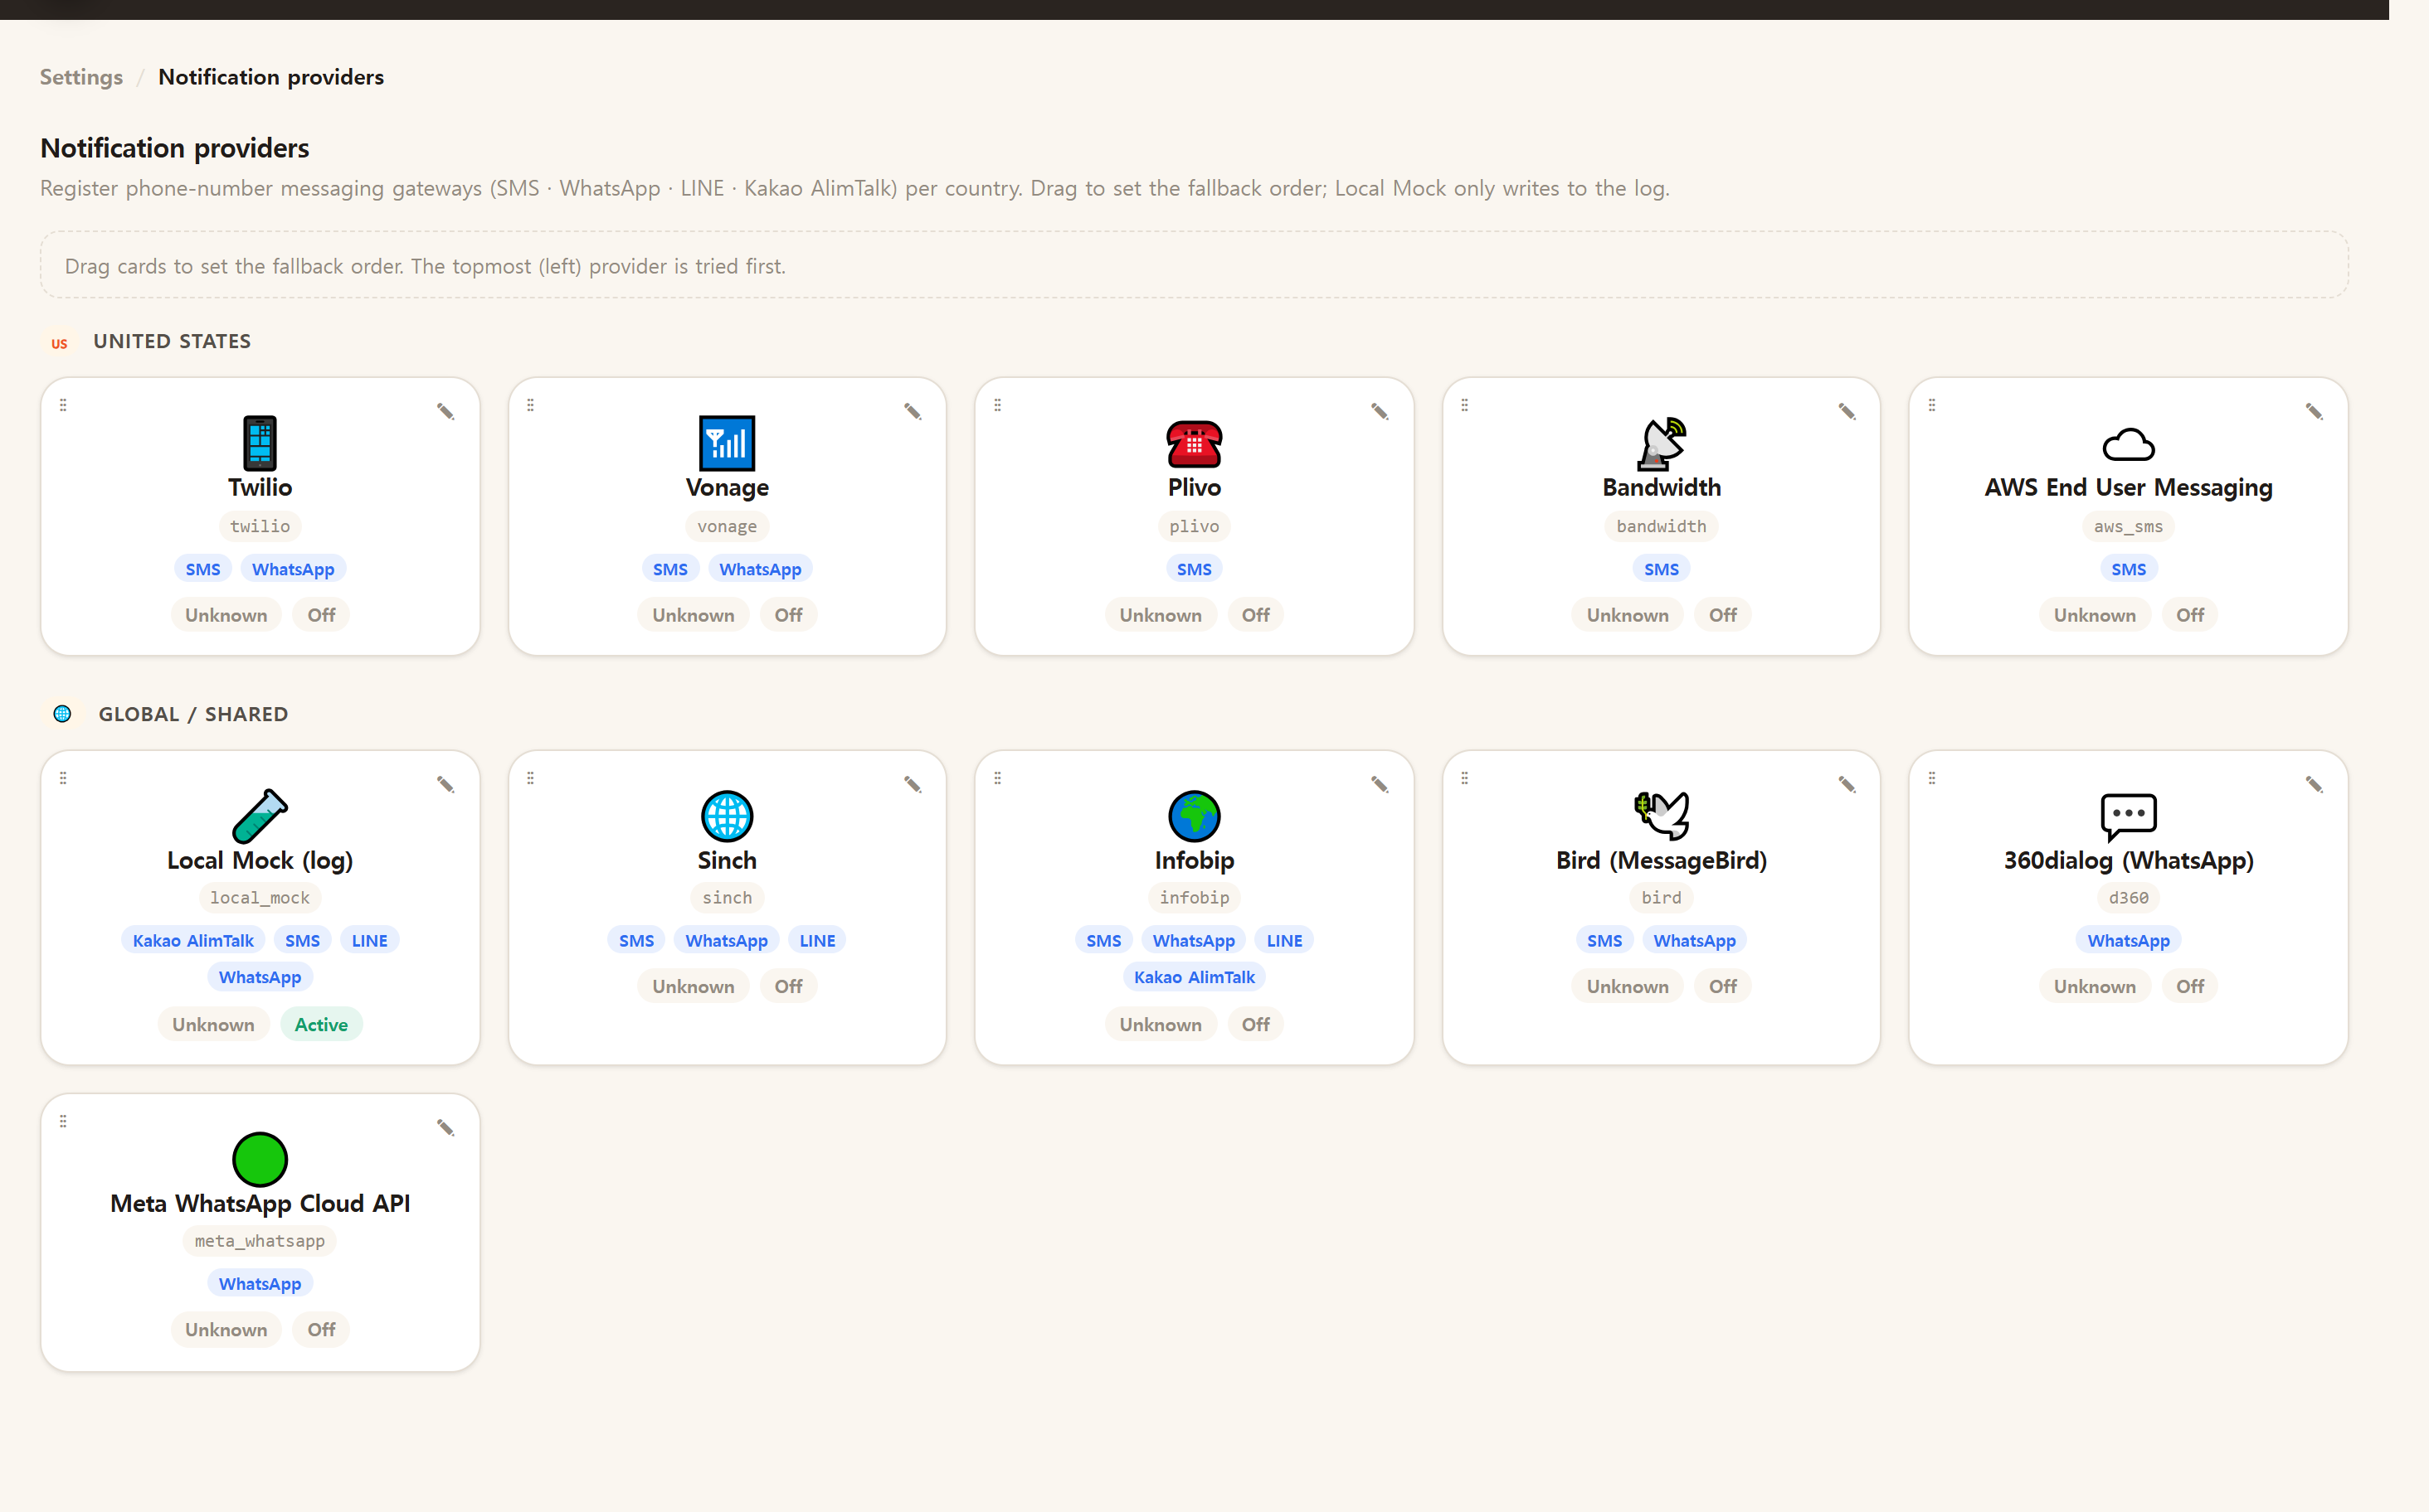Click the Local Mock test tube logo
Screen dimensions: 2429x1512
coord(260,816)
